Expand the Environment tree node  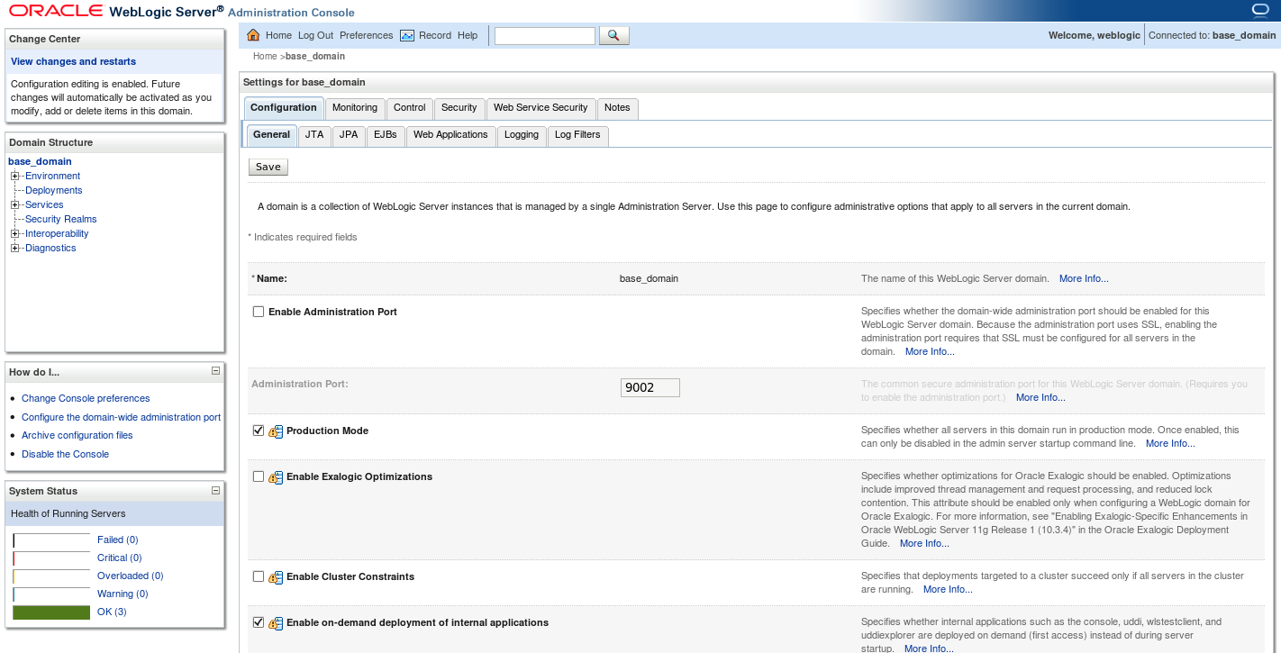(14, 176)
